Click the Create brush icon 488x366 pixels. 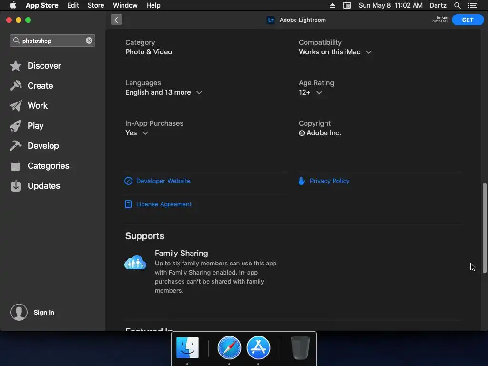coord(16,86)
